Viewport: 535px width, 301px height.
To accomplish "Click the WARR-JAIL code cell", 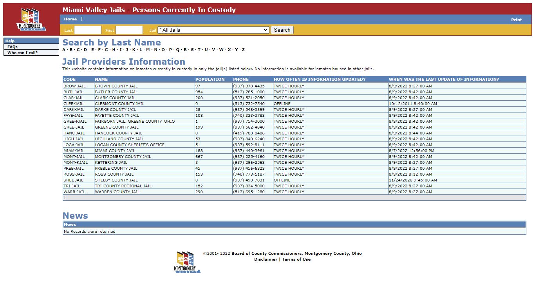I will pyautogui.click(x=78, y=192).
